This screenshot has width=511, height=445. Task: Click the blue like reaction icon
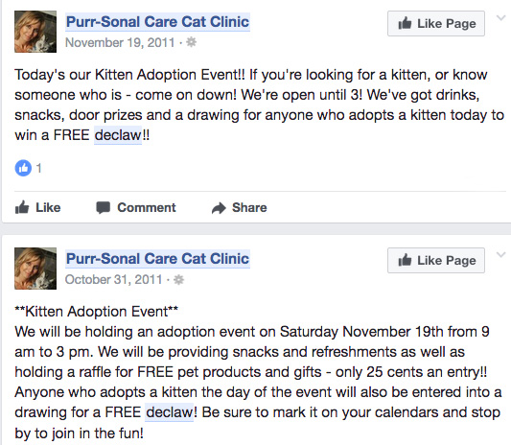pyautogui.click(x=23, y=168)
